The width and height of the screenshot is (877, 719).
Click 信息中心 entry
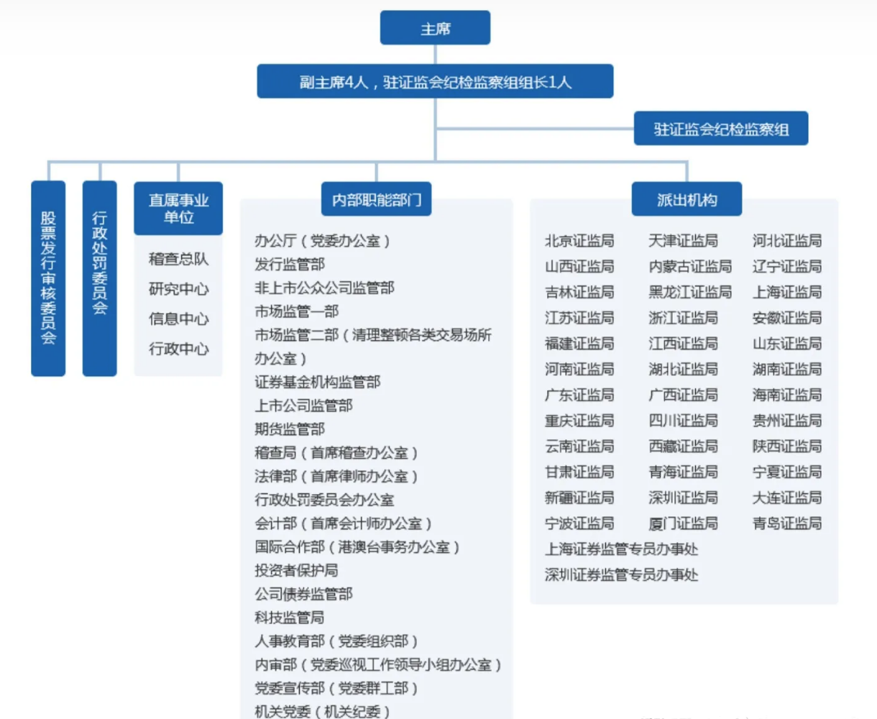coord(178,319)
